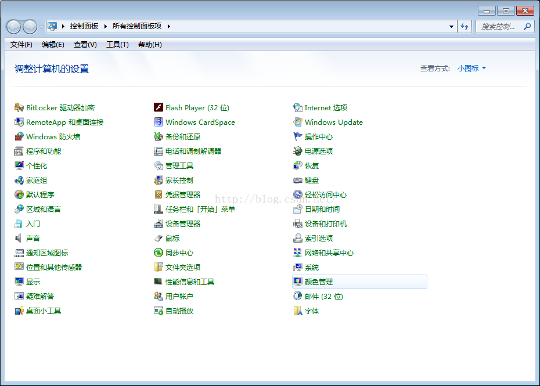
Task: Open the 区域和语言 icon
Action: pyautogui.click(x=19, y=210)
